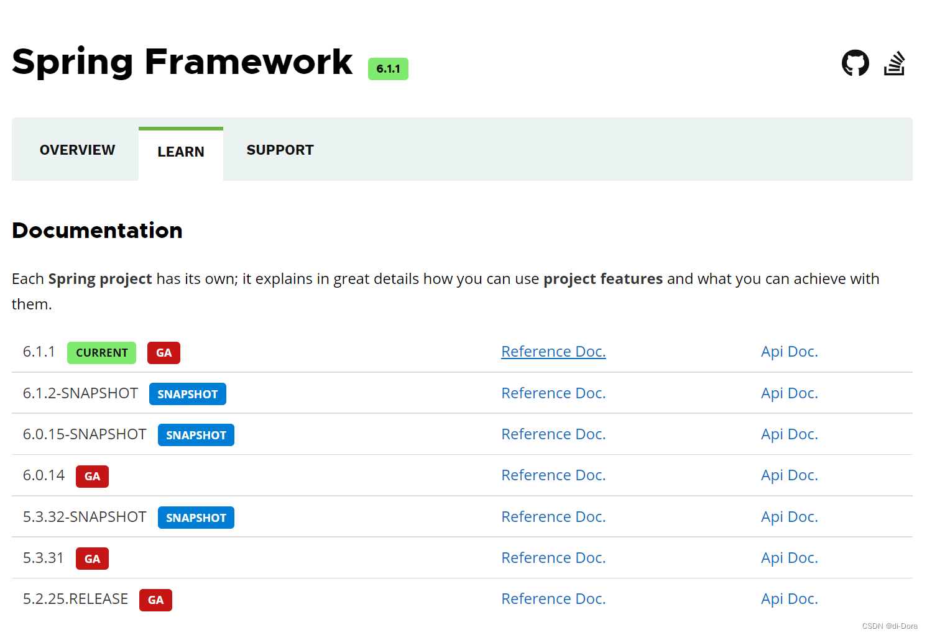Click the SNAPSHOT badge for 6.0.15-SNAPSHOT
Screen dimensions: 927x635
click(196, 435)
